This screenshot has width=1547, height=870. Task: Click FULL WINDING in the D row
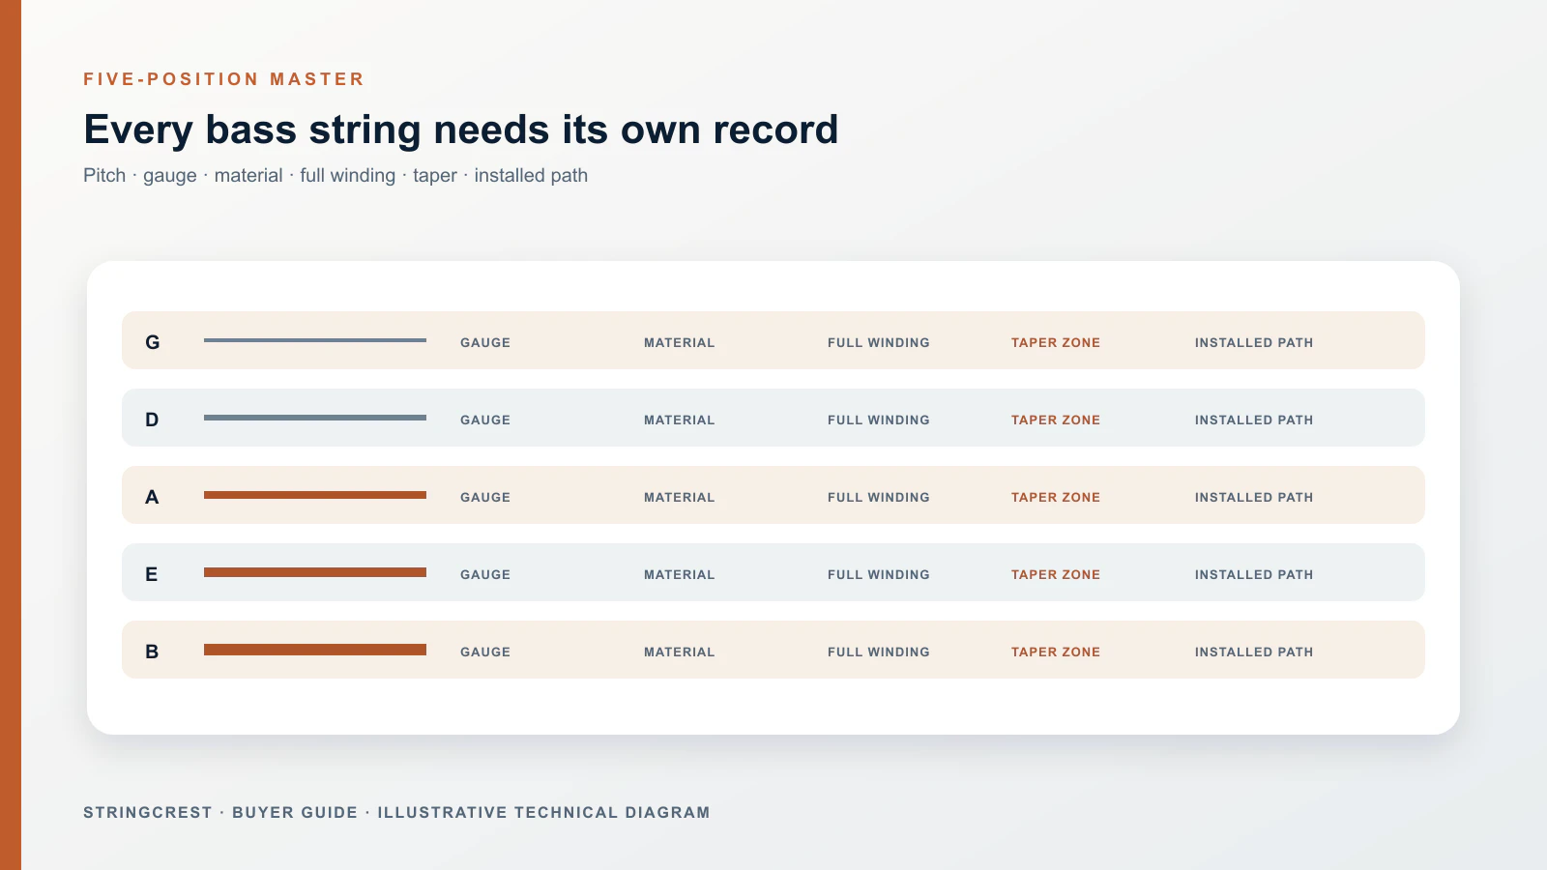click(x=879, y=420)
